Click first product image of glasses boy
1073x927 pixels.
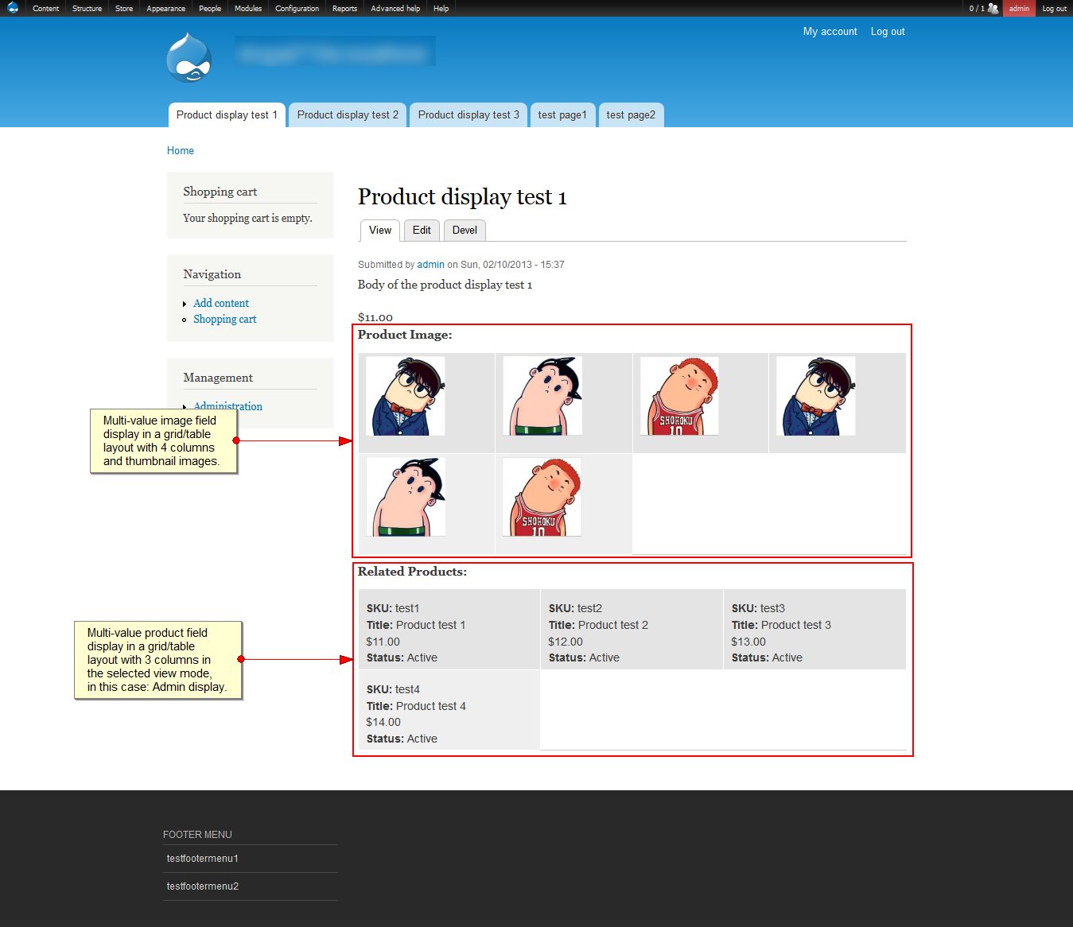pos(406,396)
